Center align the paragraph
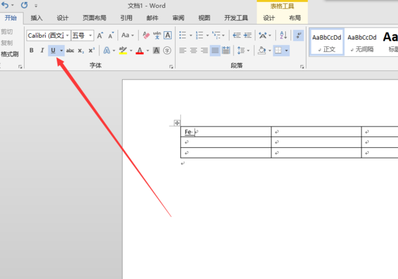This screenshot has width=398, height=279. click(193, 50)
